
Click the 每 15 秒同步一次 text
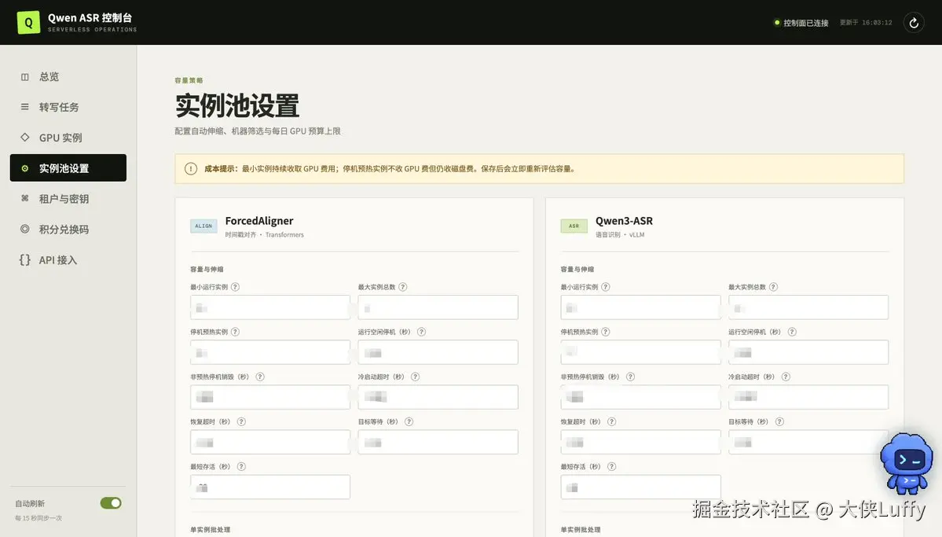(x=38, y=518)
